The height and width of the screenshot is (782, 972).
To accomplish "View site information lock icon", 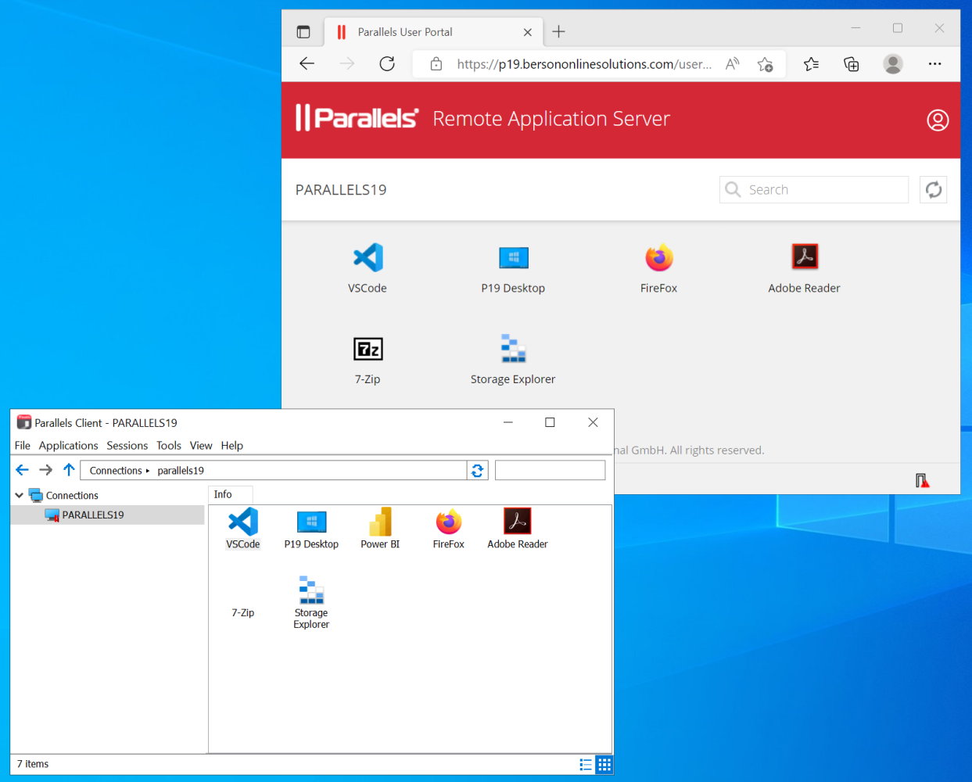I will click(x=436, y=64).
